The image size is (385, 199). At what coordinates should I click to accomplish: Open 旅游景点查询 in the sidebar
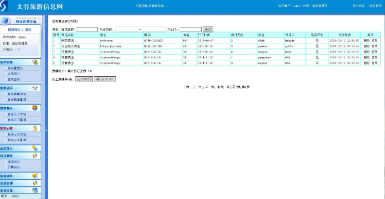point(16,120)
